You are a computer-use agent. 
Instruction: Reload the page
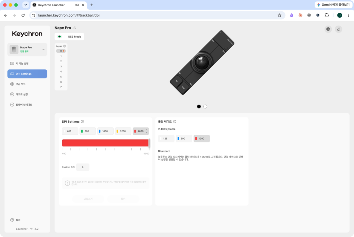(x=23, y=15)
